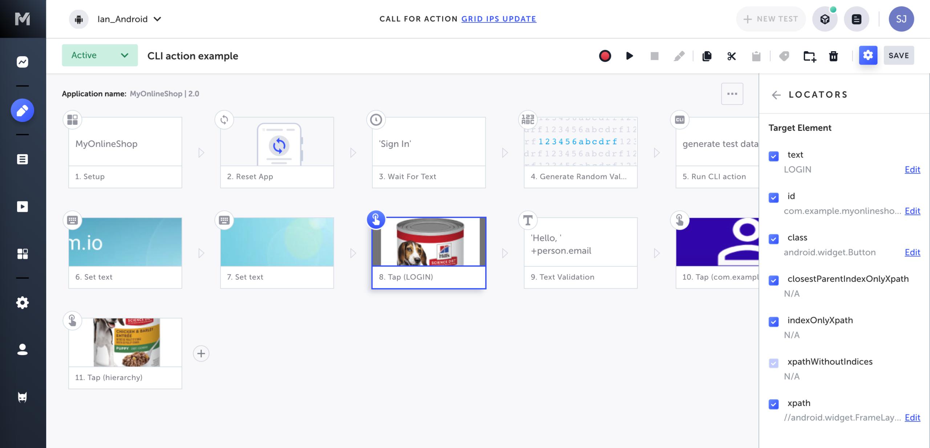Open the sidebar analytics chart icon
This screenshot has height=448, width=930.
(x=23, y=62)
